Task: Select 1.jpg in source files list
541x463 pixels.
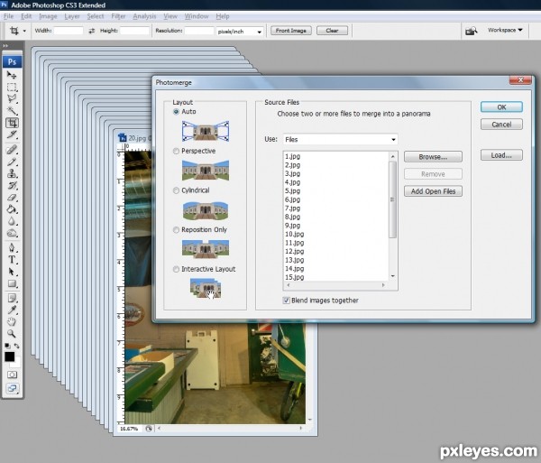Action: tap(292, 156)
